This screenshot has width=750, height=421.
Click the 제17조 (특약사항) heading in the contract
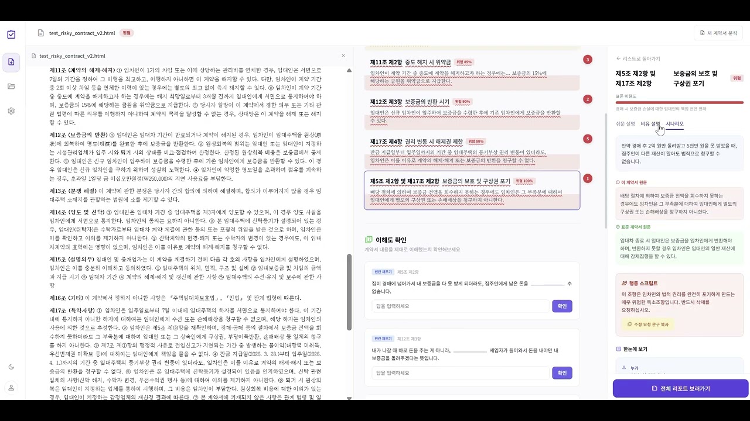73,310
